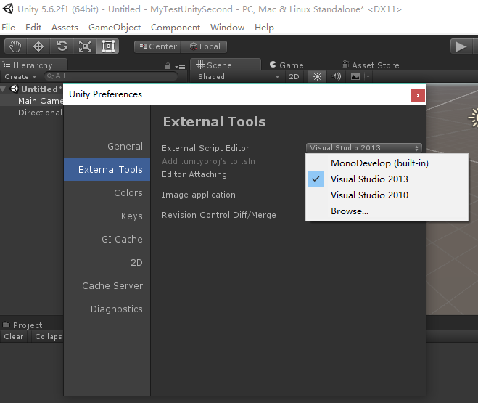The height and width of the screenshot is (403, 478).
Task: Switch to the Project tab
Action: [x=22, y=325]
